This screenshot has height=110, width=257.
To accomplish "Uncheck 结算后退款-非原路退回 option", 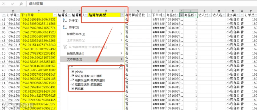I will 73,80.
